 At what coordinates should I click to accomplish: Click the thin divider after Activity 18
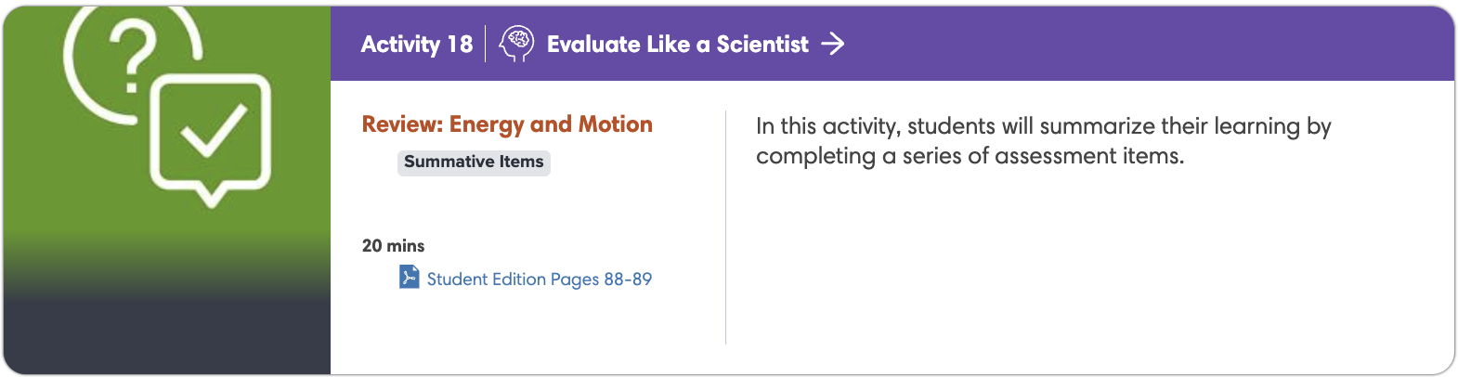[486, 44]
